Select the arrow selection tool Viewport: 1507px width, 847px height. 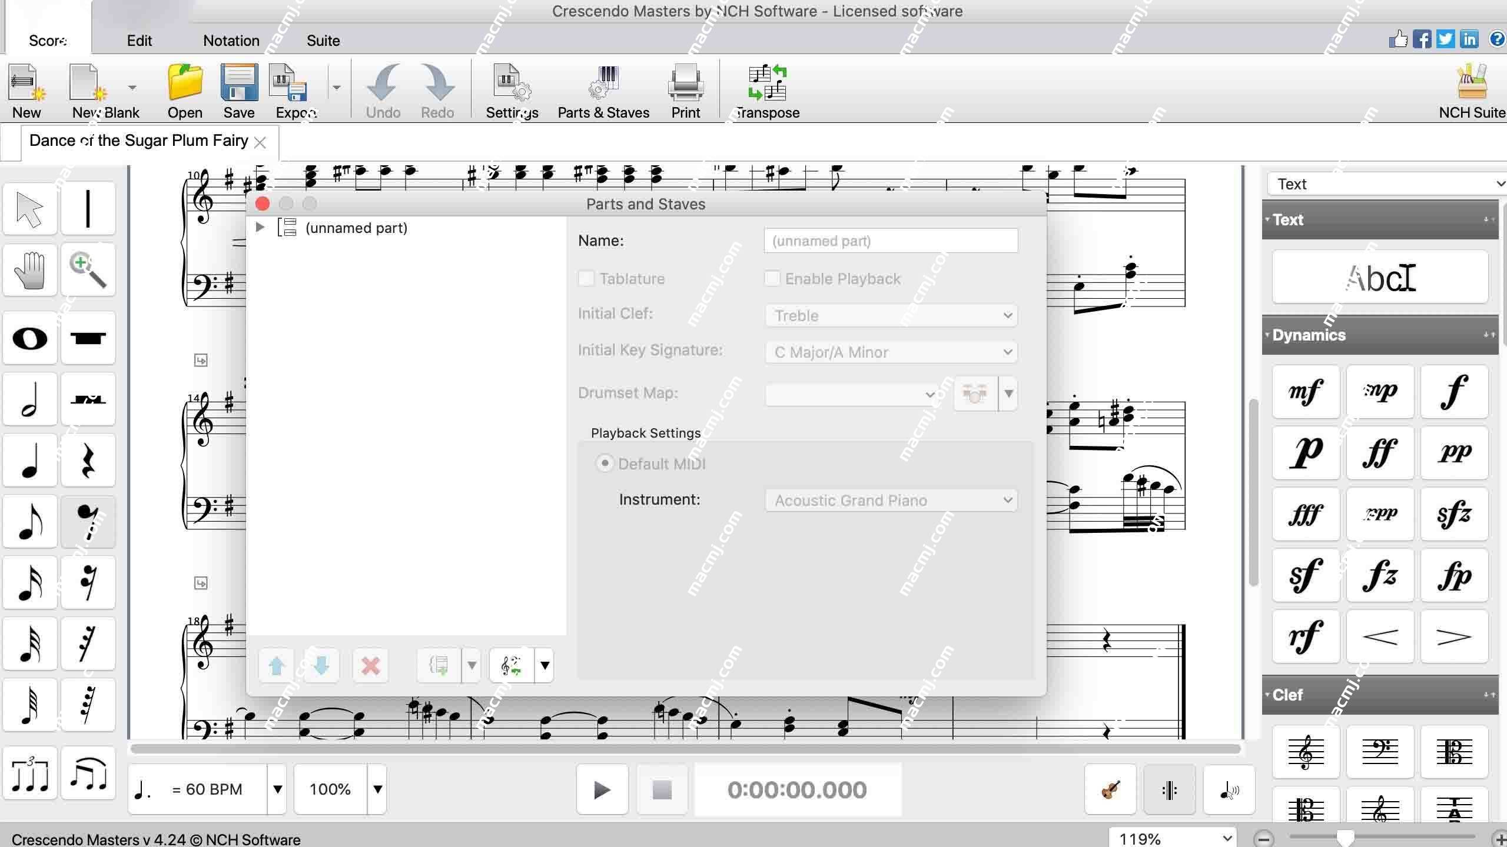point(30,208)
